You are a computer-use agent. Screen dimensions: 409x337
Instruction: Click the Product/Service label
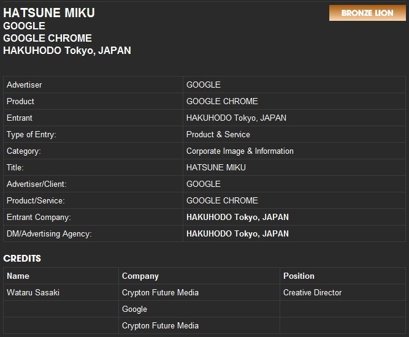click(36, 200)
